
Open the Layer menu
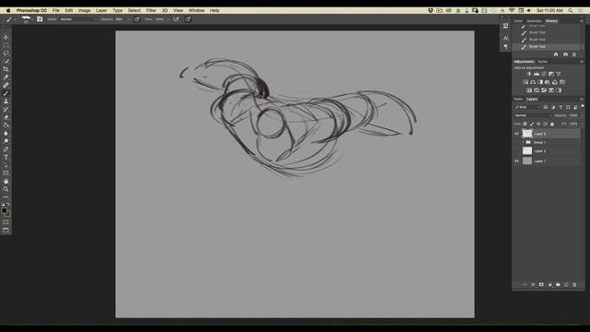point(101,10)
